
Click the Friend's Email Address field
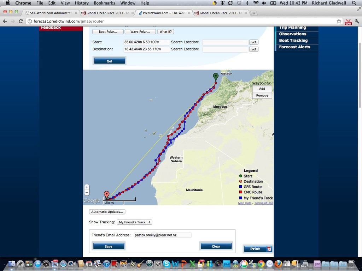(163, 235)
